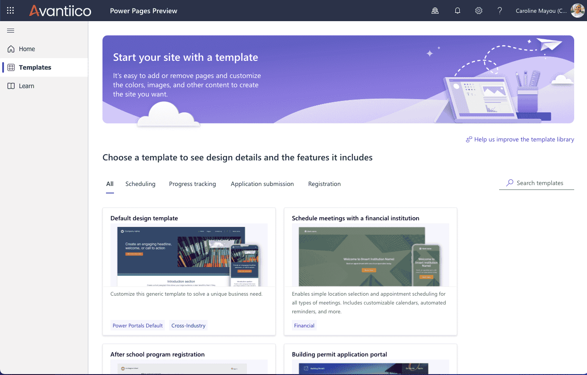Click the Power Portals Default tag
This screenshot has height=375, width=587.
(138, 326)
